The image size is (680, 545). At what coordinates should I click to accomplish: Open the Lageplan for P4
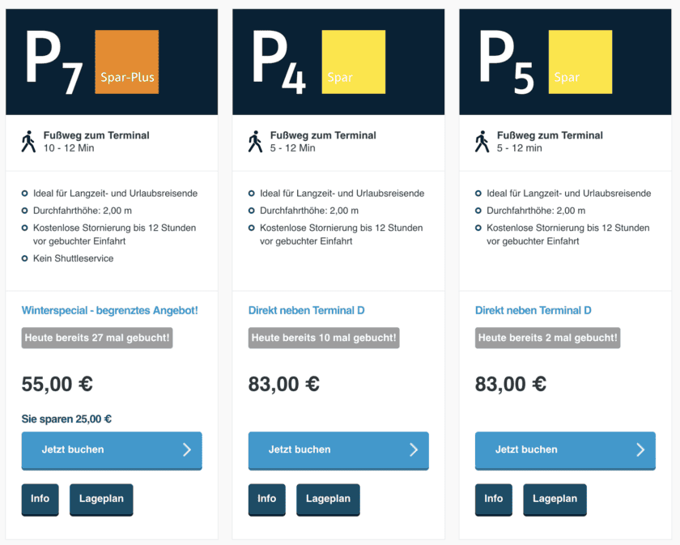point(328,500)
